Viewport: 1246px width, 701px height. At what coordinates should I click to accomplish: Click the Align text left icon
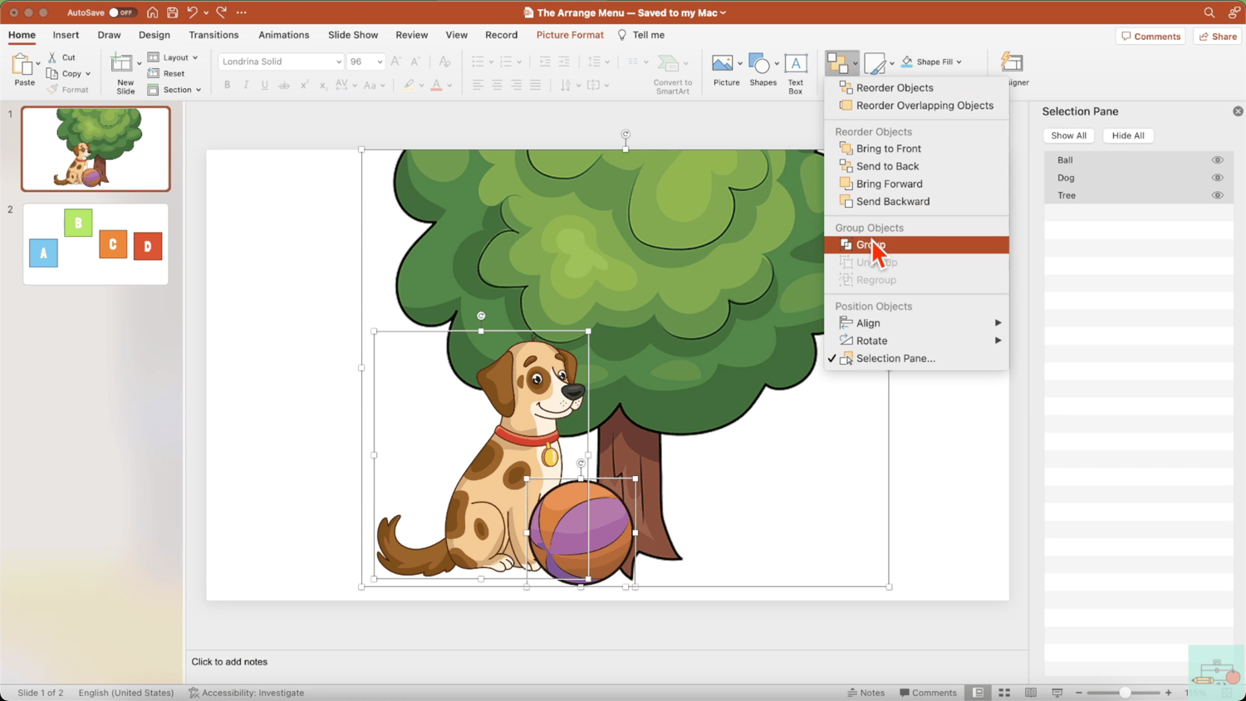pyautogui.click(x=478, y=85)
